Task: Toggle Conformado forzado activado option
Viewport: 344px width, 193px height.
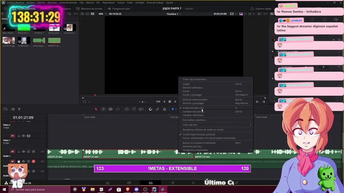Action: pyautogui.click(x=216, y=134)
